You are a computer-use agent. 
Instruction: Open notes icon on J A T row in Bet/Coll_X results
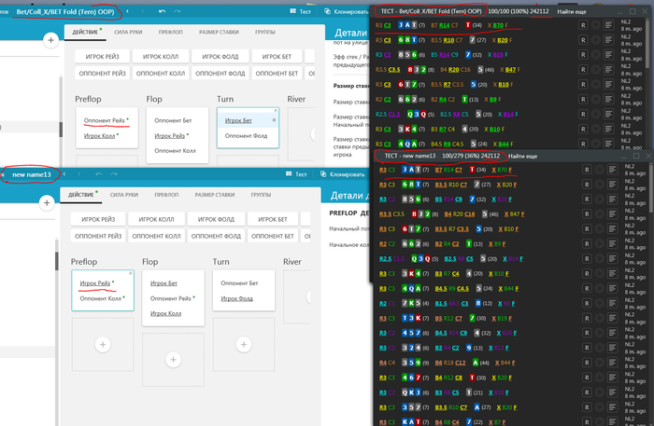point(608,25)
